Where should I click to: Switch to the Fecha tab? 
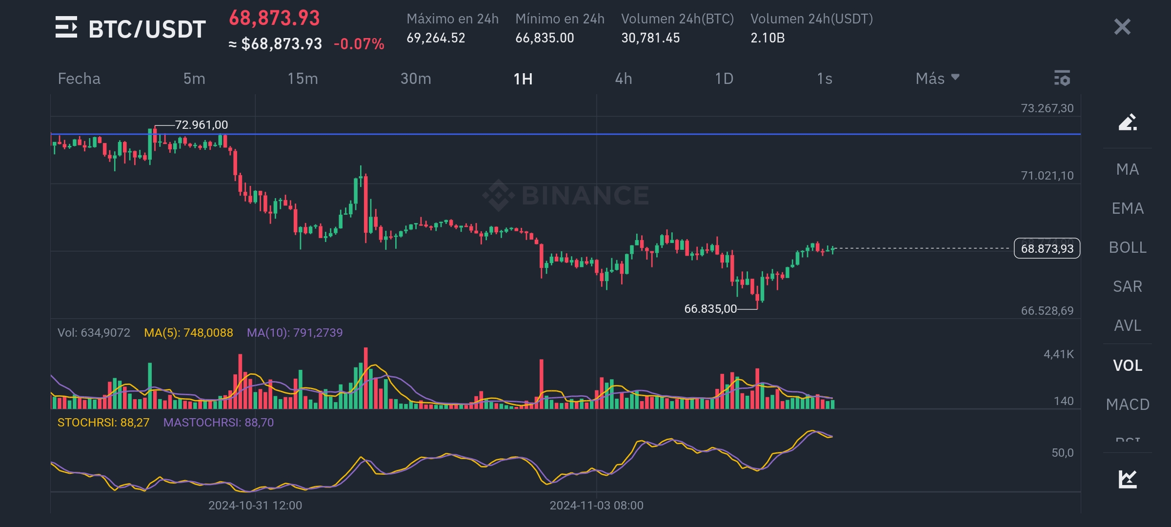coord(79,79)
